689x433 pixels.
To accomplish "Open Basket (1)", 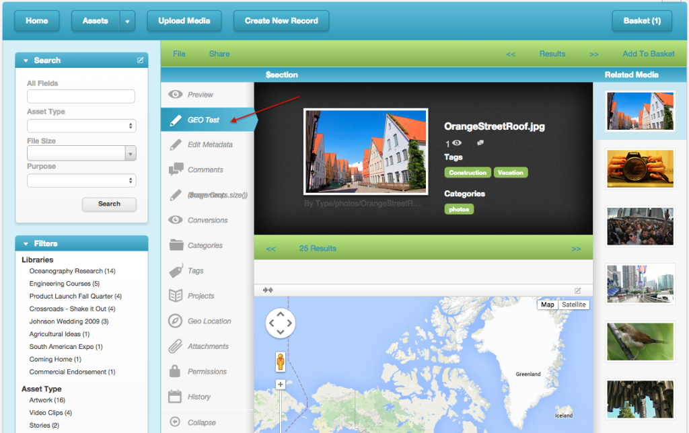I will [642, 21].
